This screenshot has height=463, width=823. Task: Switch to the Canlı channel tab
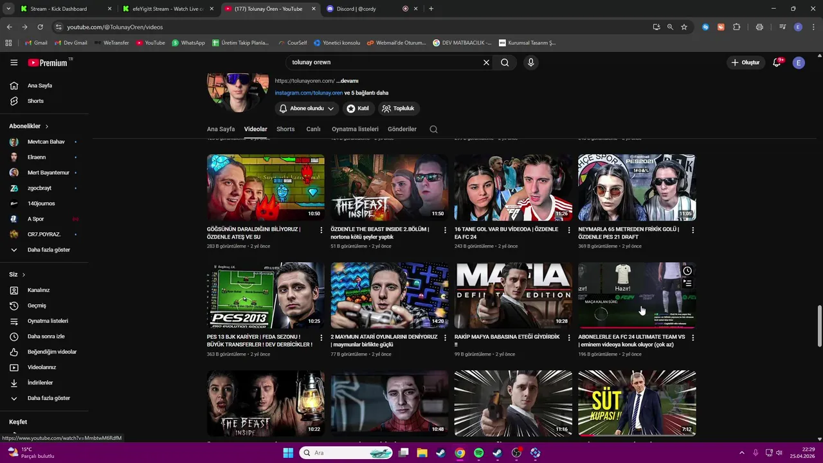(313, 129)
